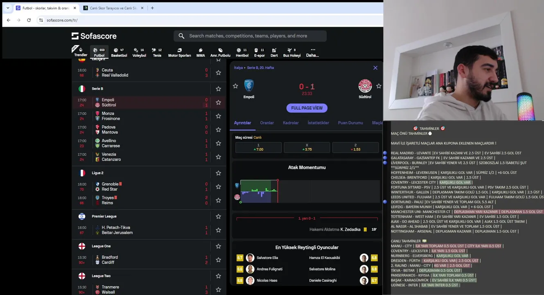Open the Trendler sports category
Image resolution: width=544 pixels, height=295 pixels.
80,52
